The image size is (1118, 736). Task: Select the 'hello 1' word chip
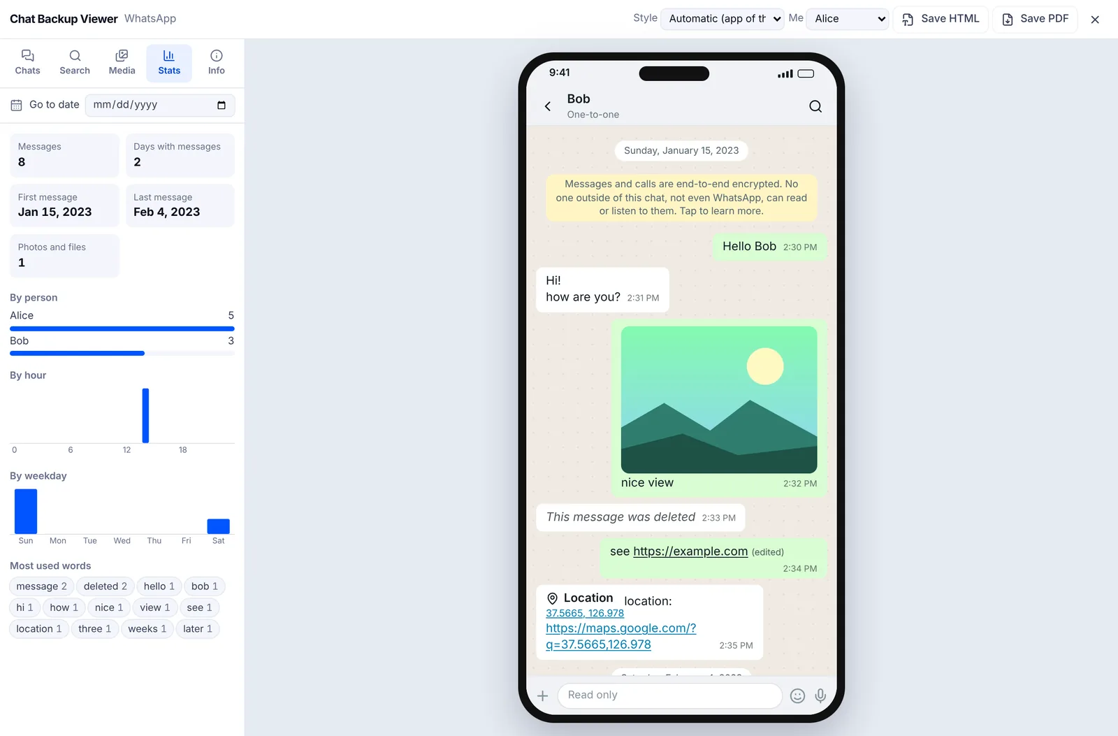click(x=159, y=586)
